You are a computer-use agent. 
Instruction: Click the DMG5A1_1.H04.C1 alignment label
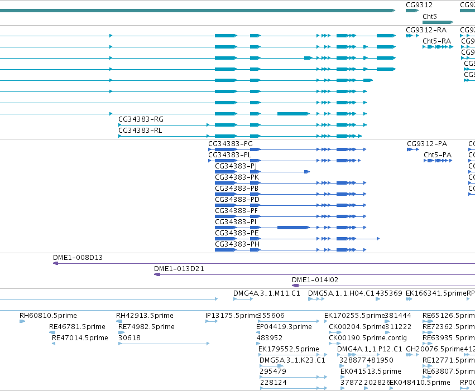[342, 293]
